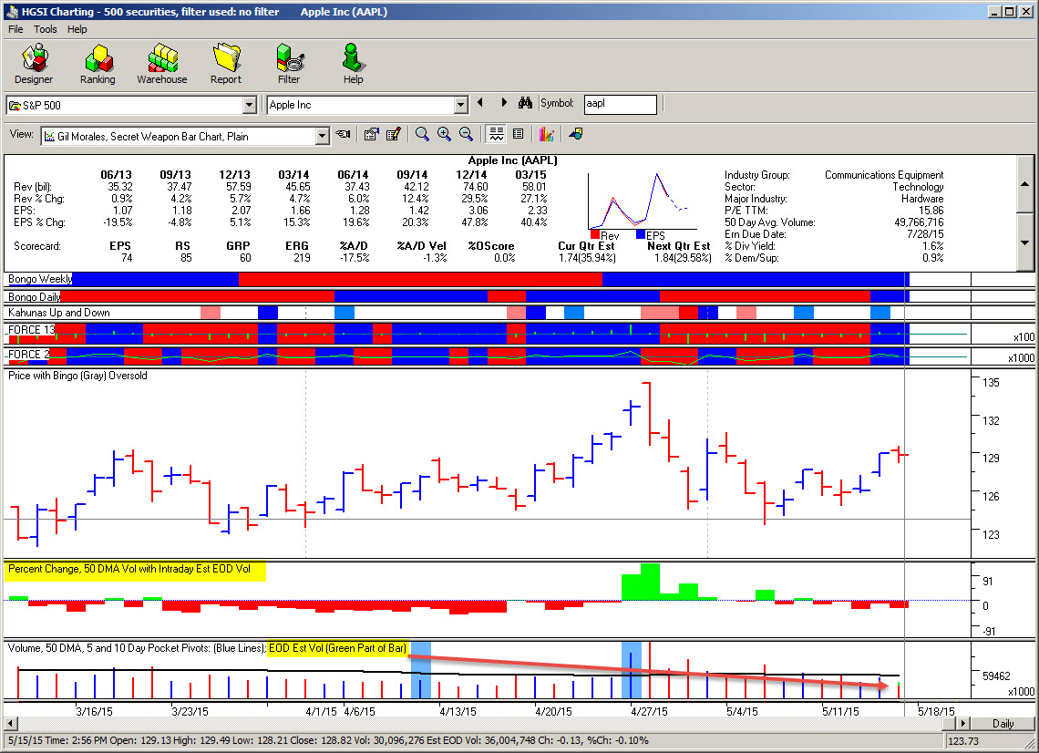Image resolution: width=1039 pixels, height=753 pixels.
Task: Click the ERG scorecard value 219
Action: (x=303, y=258)
